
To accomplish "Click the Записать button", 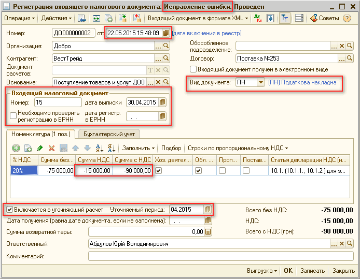I will tap(312, 271).
